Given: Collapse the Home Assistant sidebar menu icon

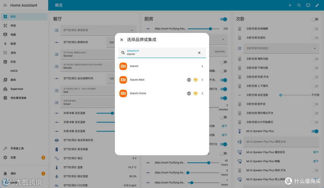Looking at the screenshot, I should 5,5.
